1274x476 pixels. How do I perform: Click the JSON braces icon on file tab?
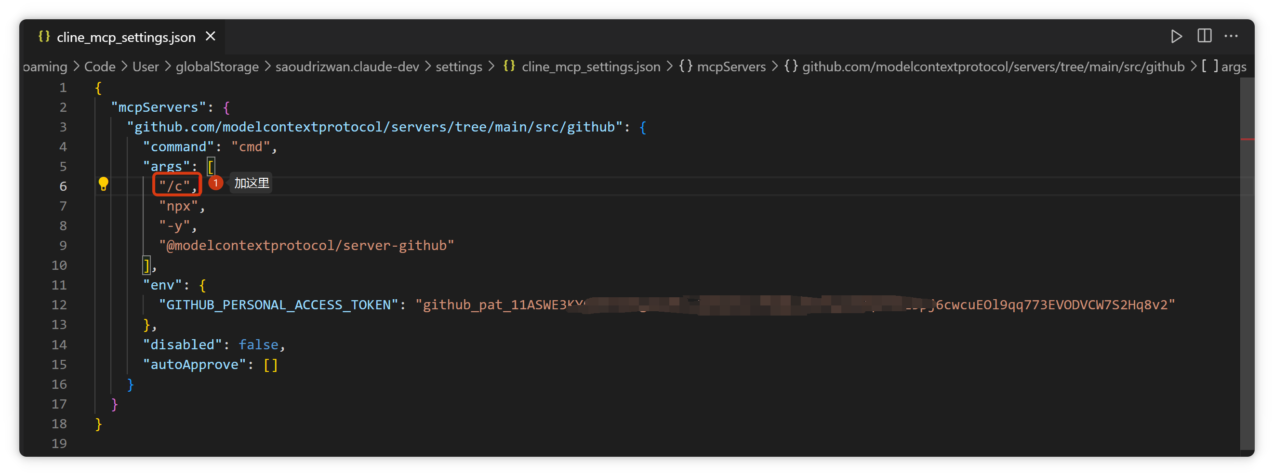pos(44,37)
